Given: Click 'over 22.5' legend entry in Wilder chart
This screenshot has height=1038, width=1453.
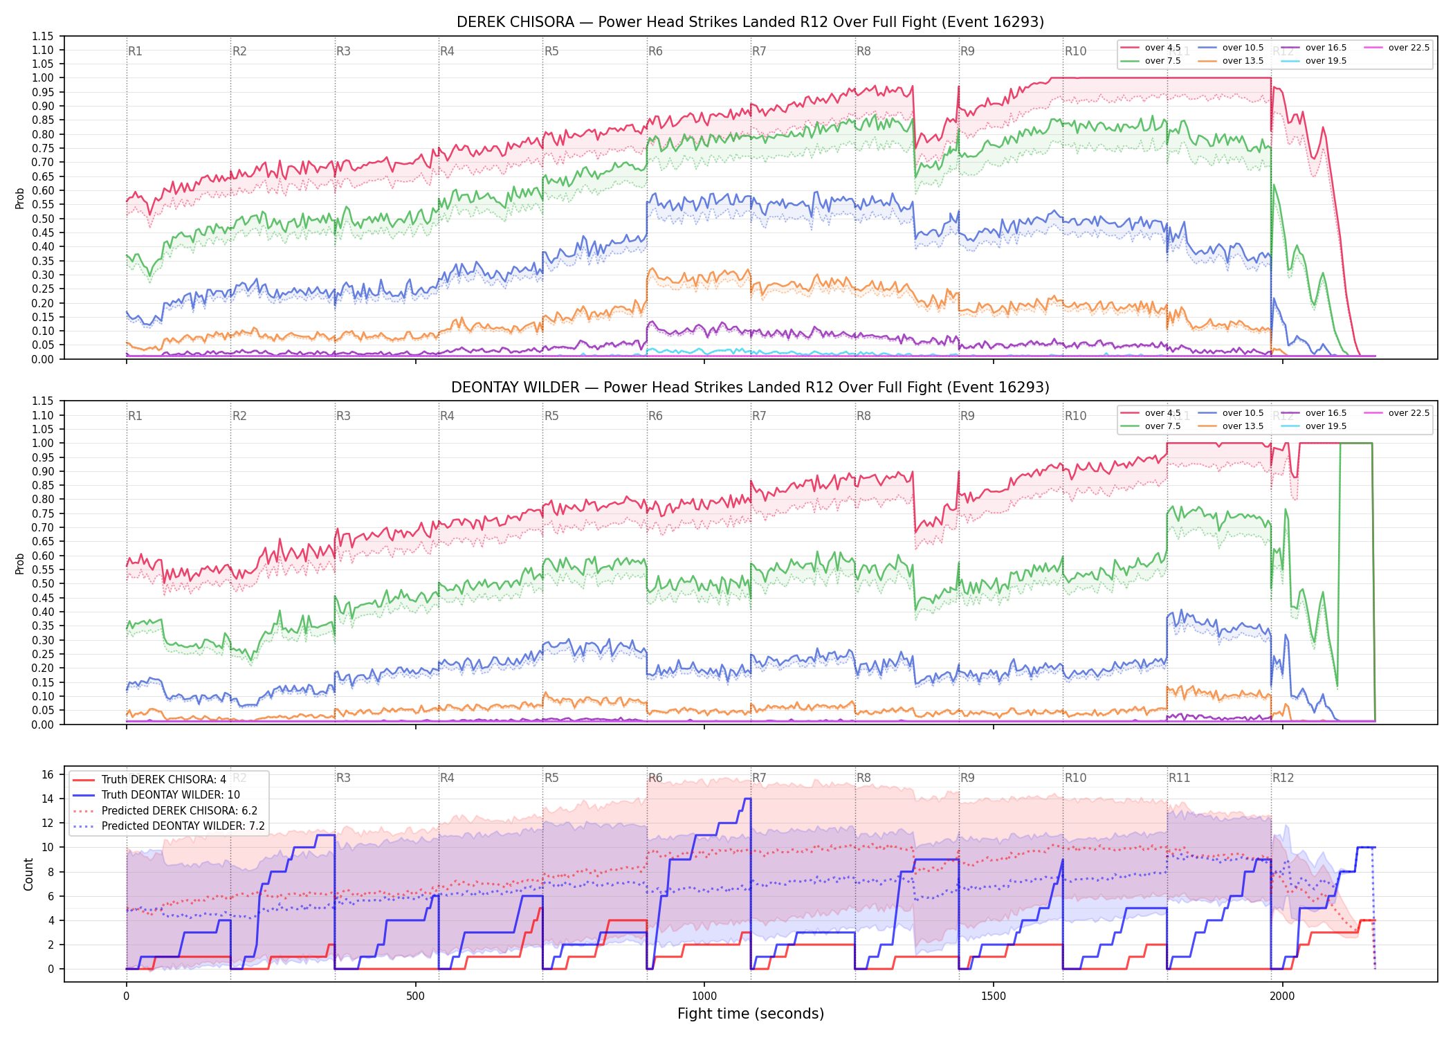Looking at the screenshot, I should click(x=1397, y=413).
